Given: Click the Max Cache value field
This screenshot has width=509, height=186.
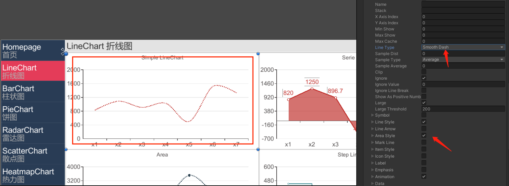Looking at the screenshot, I should pyautogui.click(x=463, y=41).
